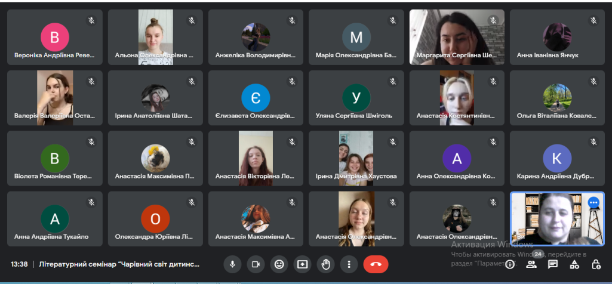The height and width of the screenshot is (284, 612).
Task: Select Уляна Сергіївна Шміголь participant tile
Action: (x=356, y=98)
